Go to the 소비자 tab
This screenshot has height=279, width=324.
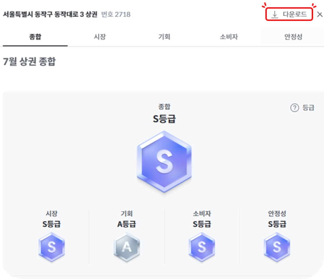229,37
